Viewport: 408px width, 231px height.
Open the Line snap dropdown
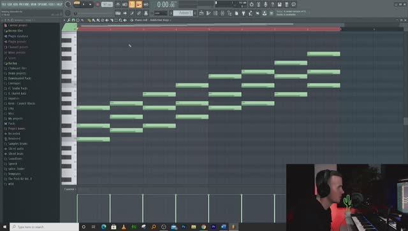[x=161, y=13]
